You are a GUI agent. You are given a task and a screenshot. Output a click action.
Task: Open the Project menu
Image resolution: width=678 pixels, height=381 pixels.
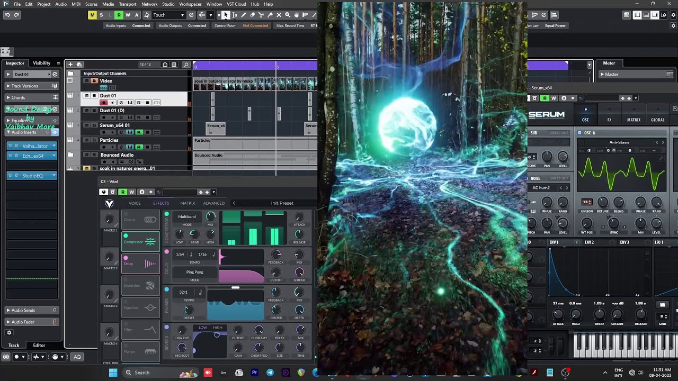[x=44, y=4]
